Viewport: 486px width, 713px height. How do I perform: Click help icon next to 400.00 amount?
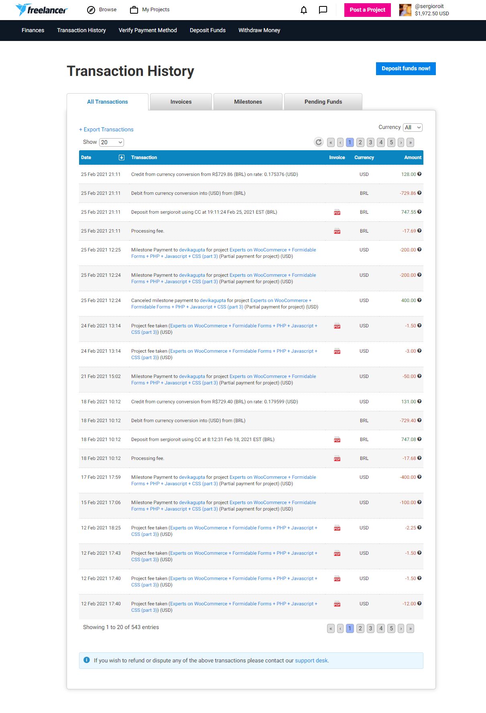pos(419,300)
